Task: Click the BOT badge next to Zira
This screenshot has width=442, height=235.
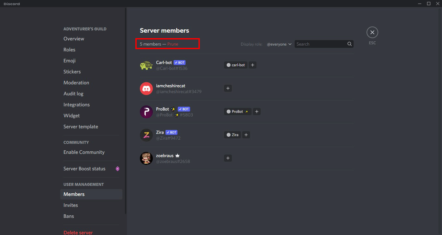Action: click(x=172, y=133)
